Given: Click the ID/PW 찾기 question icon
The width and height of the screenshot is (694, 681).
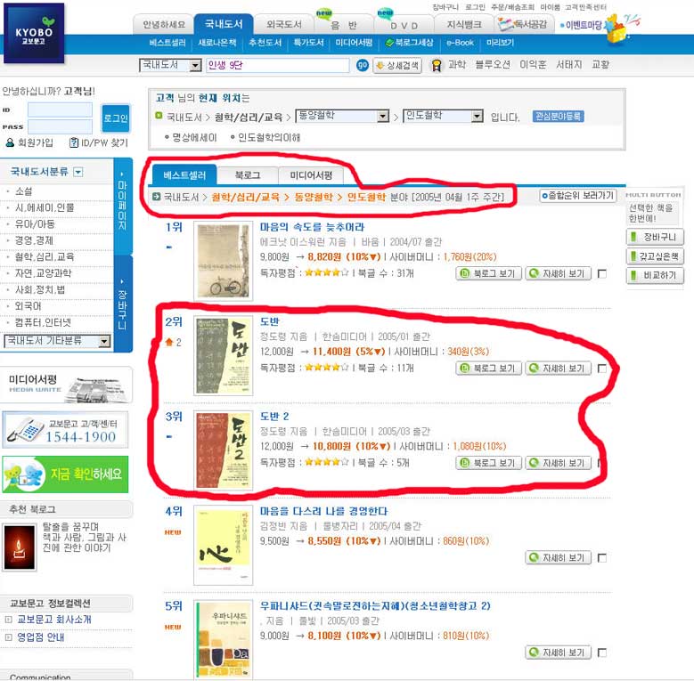Looking at the screenshot, I should (x=73, y=142).
